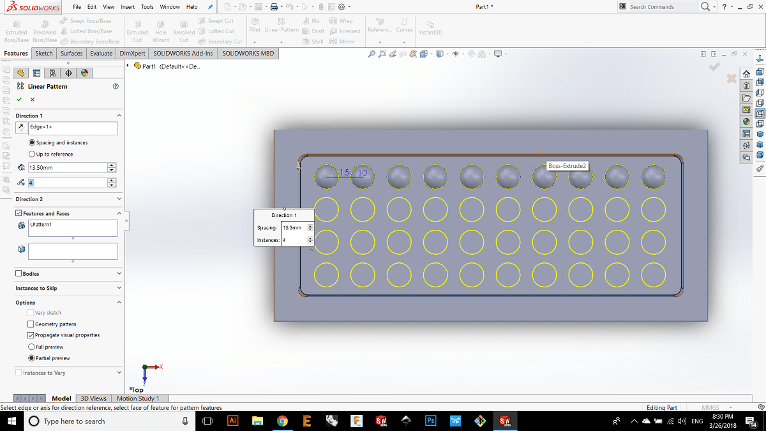
Task: Enable Geometry pattern checkbox
Action: (x=31, y=324)
